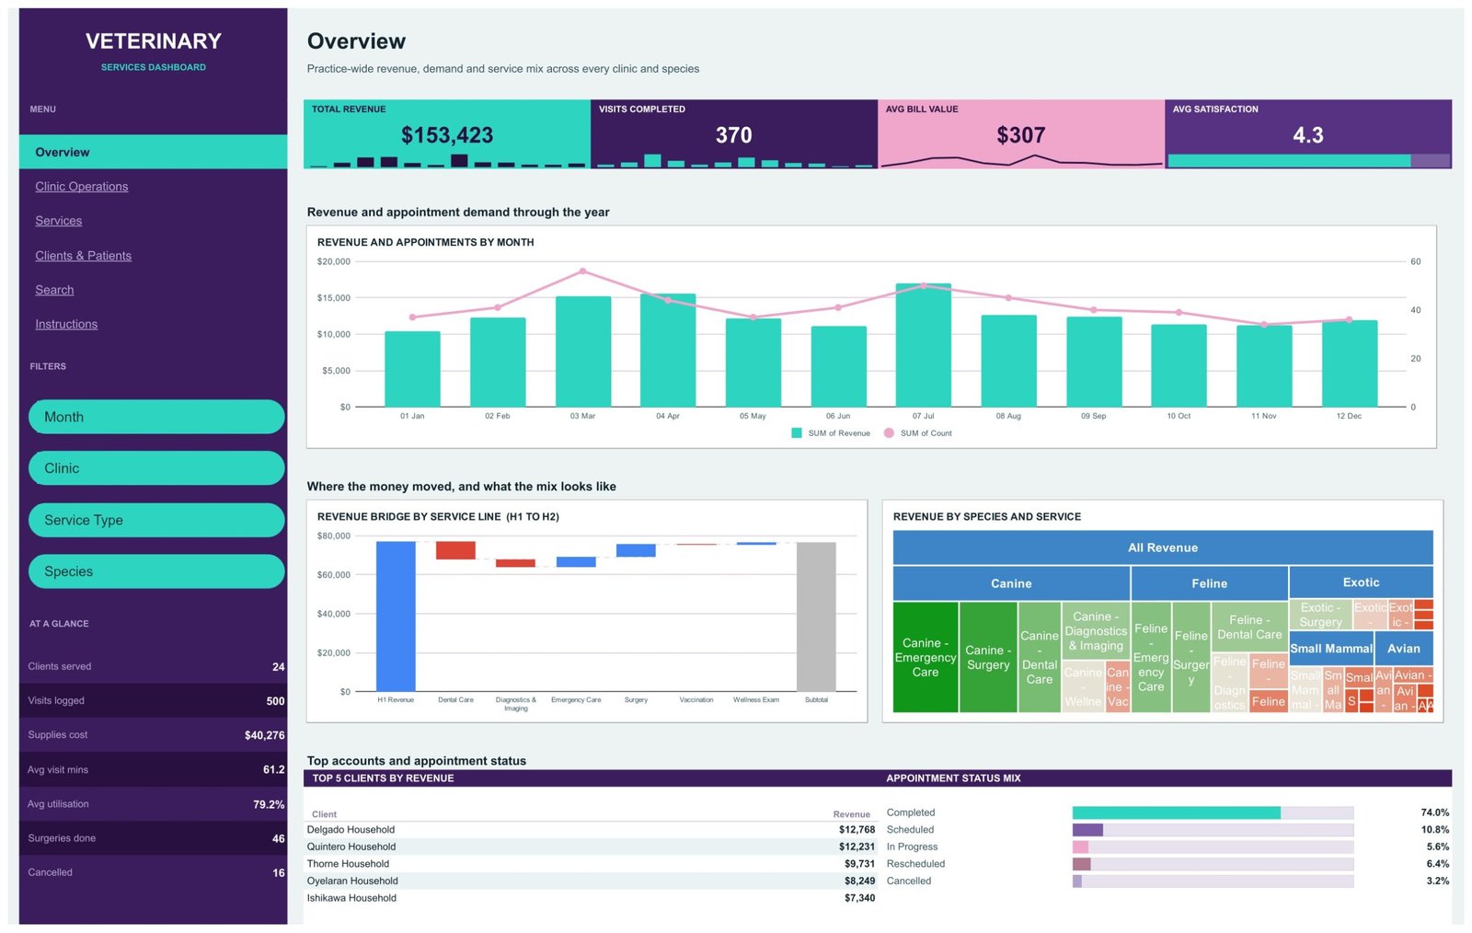1472x933 pixels.
Task: Click the Appointment Status Mix header
Action: coord(953,778)
